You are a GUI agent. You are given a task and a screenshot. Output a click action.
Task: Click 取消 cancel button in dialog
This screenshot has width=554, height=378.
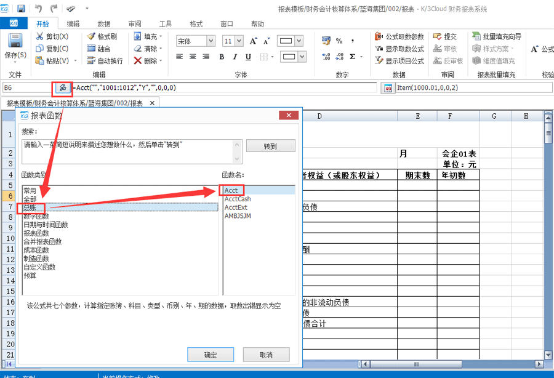266,355
